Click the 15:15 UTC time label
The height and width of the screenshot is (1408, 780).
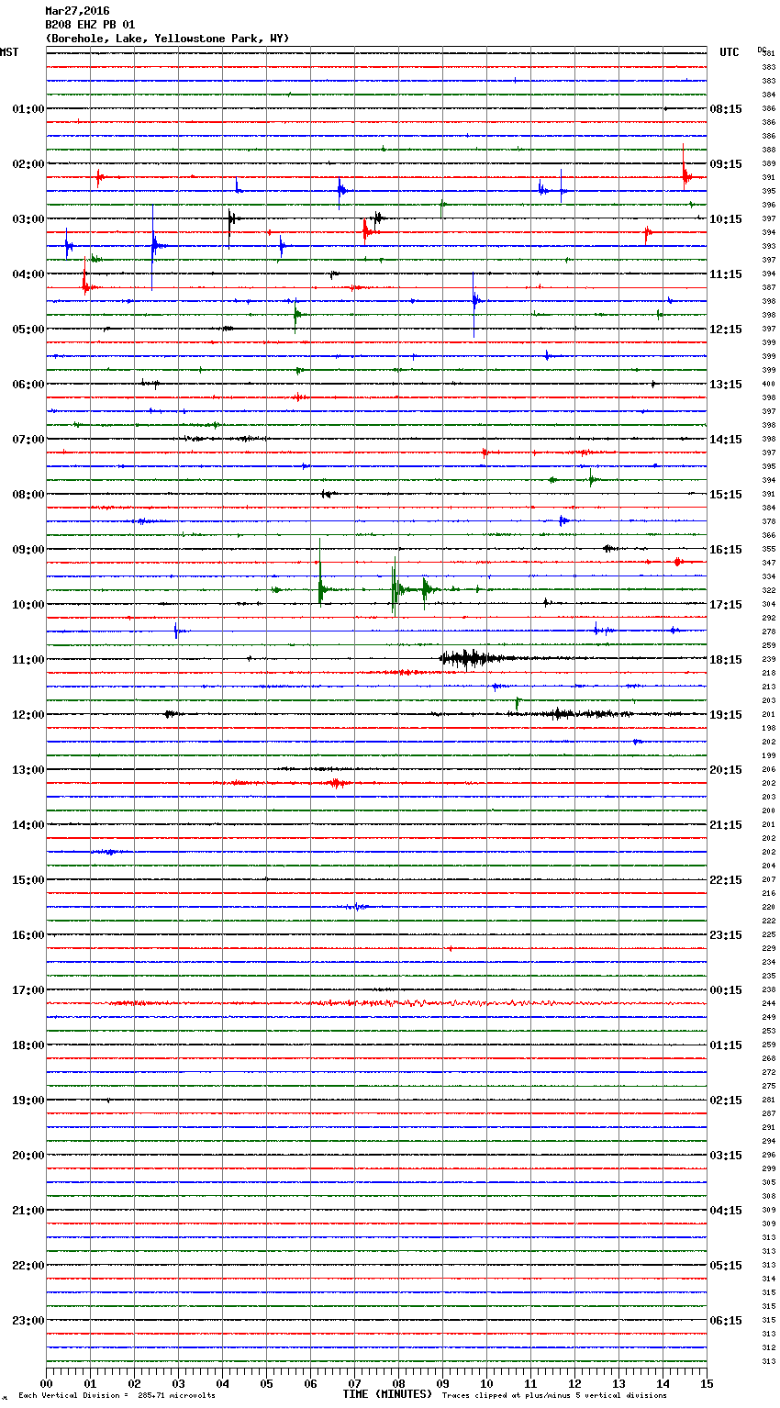click(726, 495)
